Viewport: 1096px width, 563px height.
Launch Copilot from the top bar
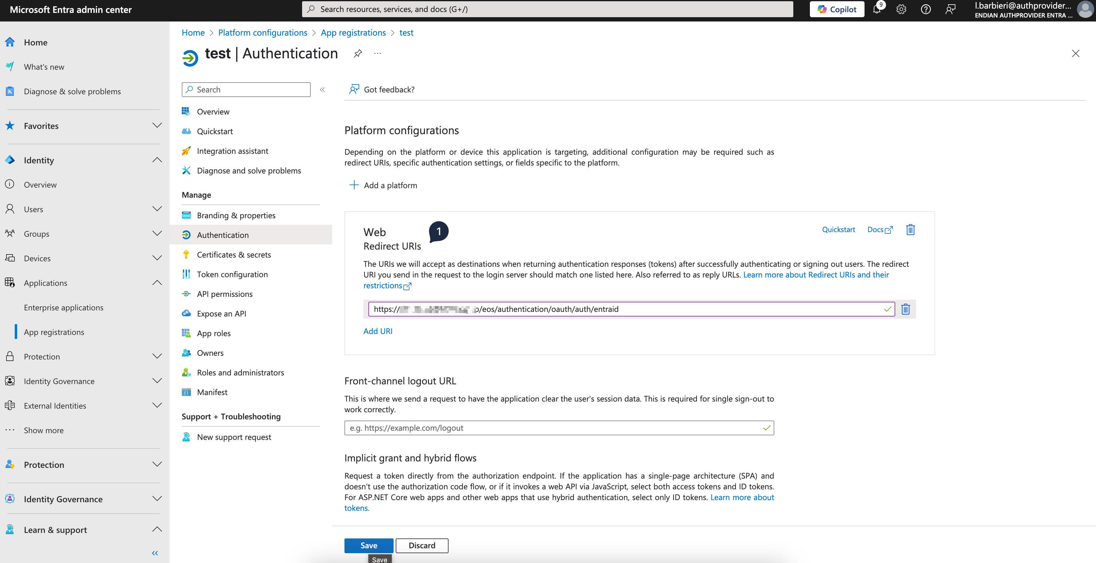837,9
